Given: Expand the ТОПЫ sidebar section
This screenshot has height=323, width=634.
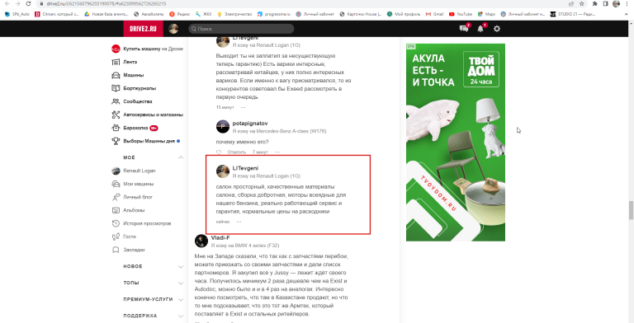Looking at the screenshot, I should point(181,283).
